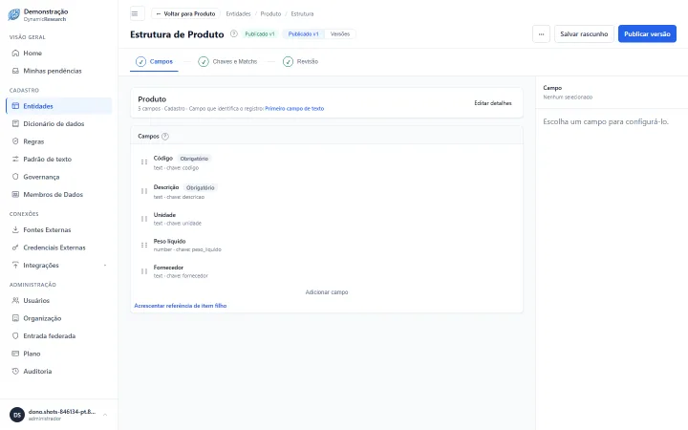Open Auditoria log

[x=59, y=371]
